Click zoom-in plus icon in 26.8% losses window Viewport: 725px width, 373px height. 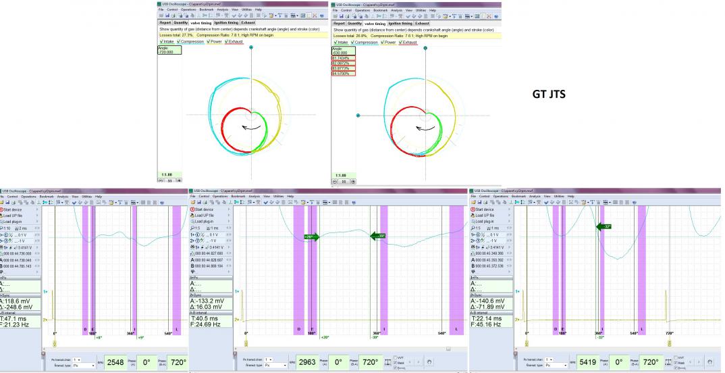(x=353, y=181)
